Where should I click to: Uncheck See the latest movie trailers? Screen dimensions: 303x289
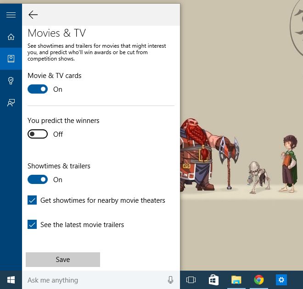(x=32, y=224)
